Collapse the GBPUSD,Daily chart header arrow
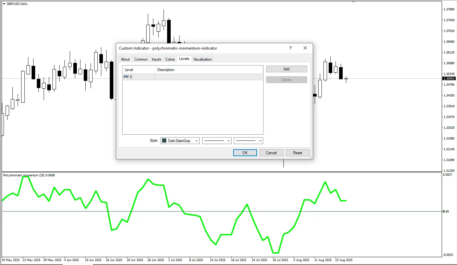Image resolution: width=457 pixels, height=265 pixels. point(3,4)
